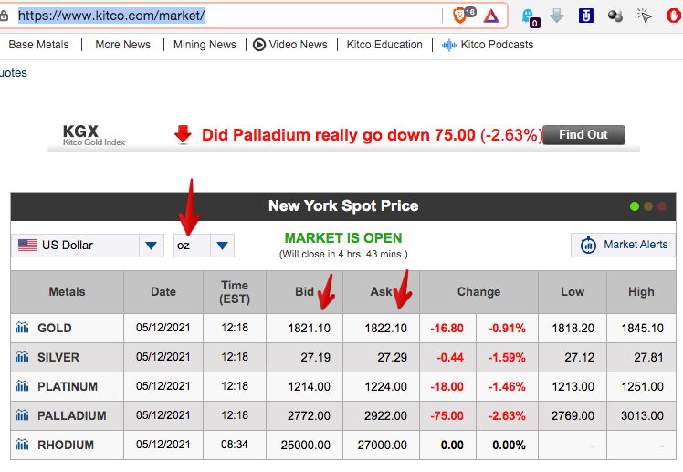Click the Bid column header
The width and height of the screenshot is (683, 472).
point(304,292)
